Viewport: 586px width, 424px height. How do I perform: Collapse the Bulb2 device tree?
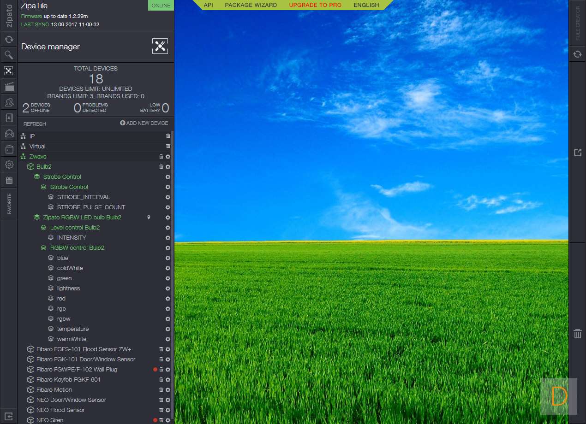click(x=31, y=167)
